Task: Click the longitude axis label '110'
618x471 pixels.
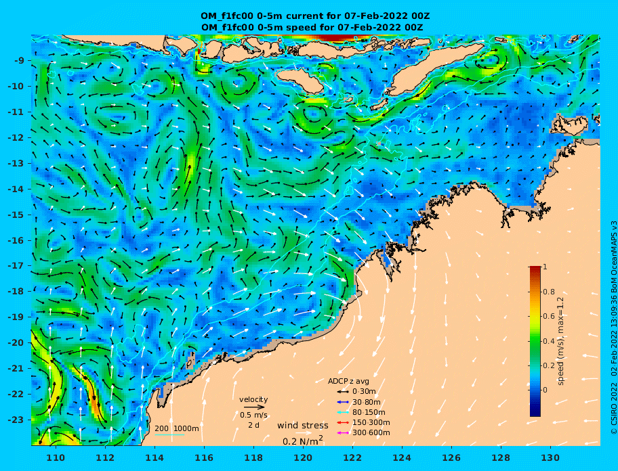Action: coord(56,457)
